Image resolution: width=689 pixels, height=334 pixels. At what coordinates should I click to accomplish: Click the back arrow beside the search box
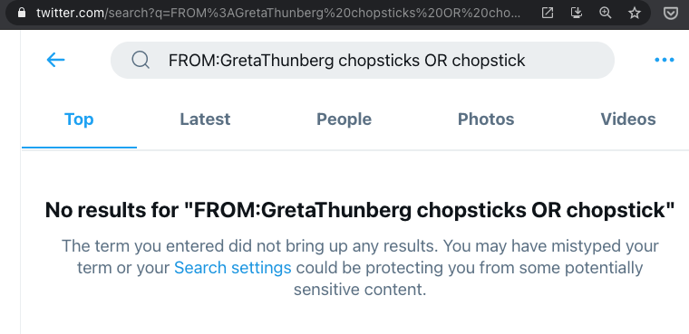click(x=56, y=60)
